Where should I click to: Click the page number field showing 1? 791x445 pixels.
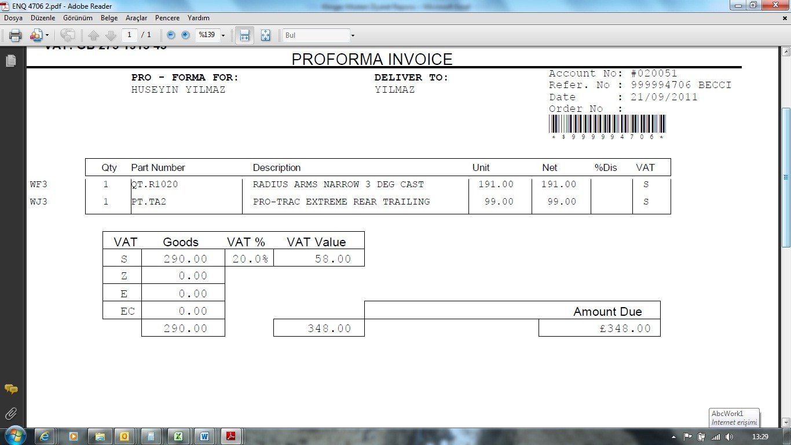(130, 35)
